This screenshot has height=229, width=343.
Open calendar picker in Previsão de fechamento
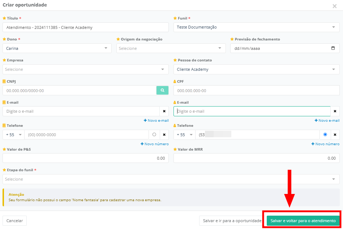pyautogui.click(x=333, y=48)
